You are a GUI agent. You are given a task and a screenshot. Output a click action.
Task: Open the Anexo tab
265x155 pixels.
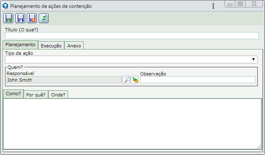click(74, 46)
